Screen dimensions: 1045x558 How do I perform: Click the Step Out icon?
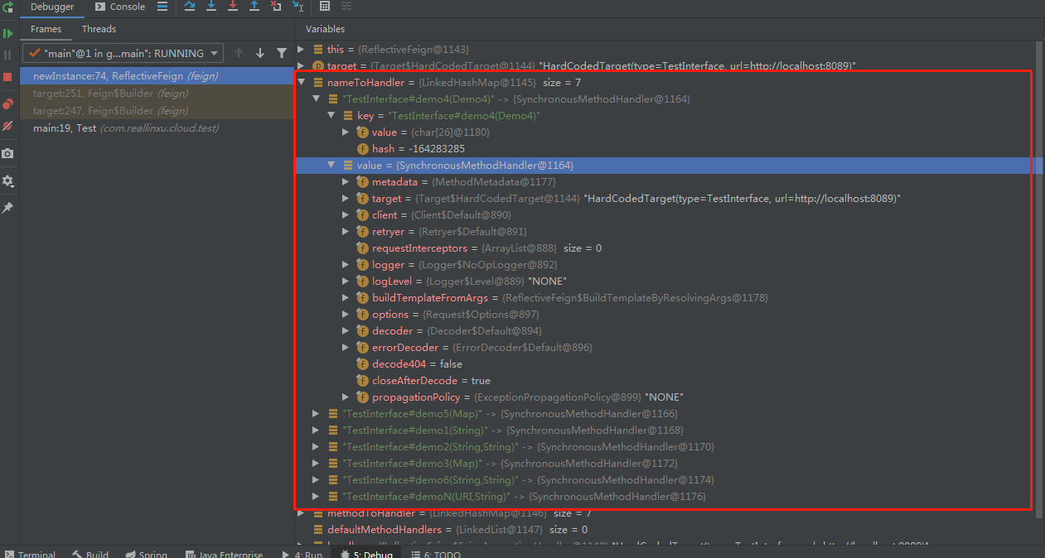coord(254,7)
